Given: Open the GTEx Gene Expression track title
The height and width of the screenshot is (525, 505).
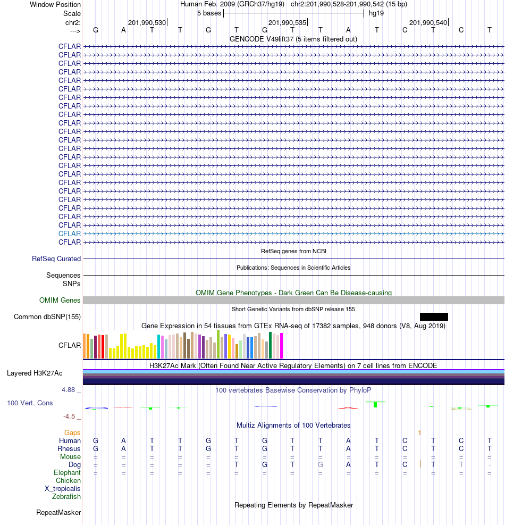Looking at the screenshot, I should pyautogui.click(x=293, y=326).
